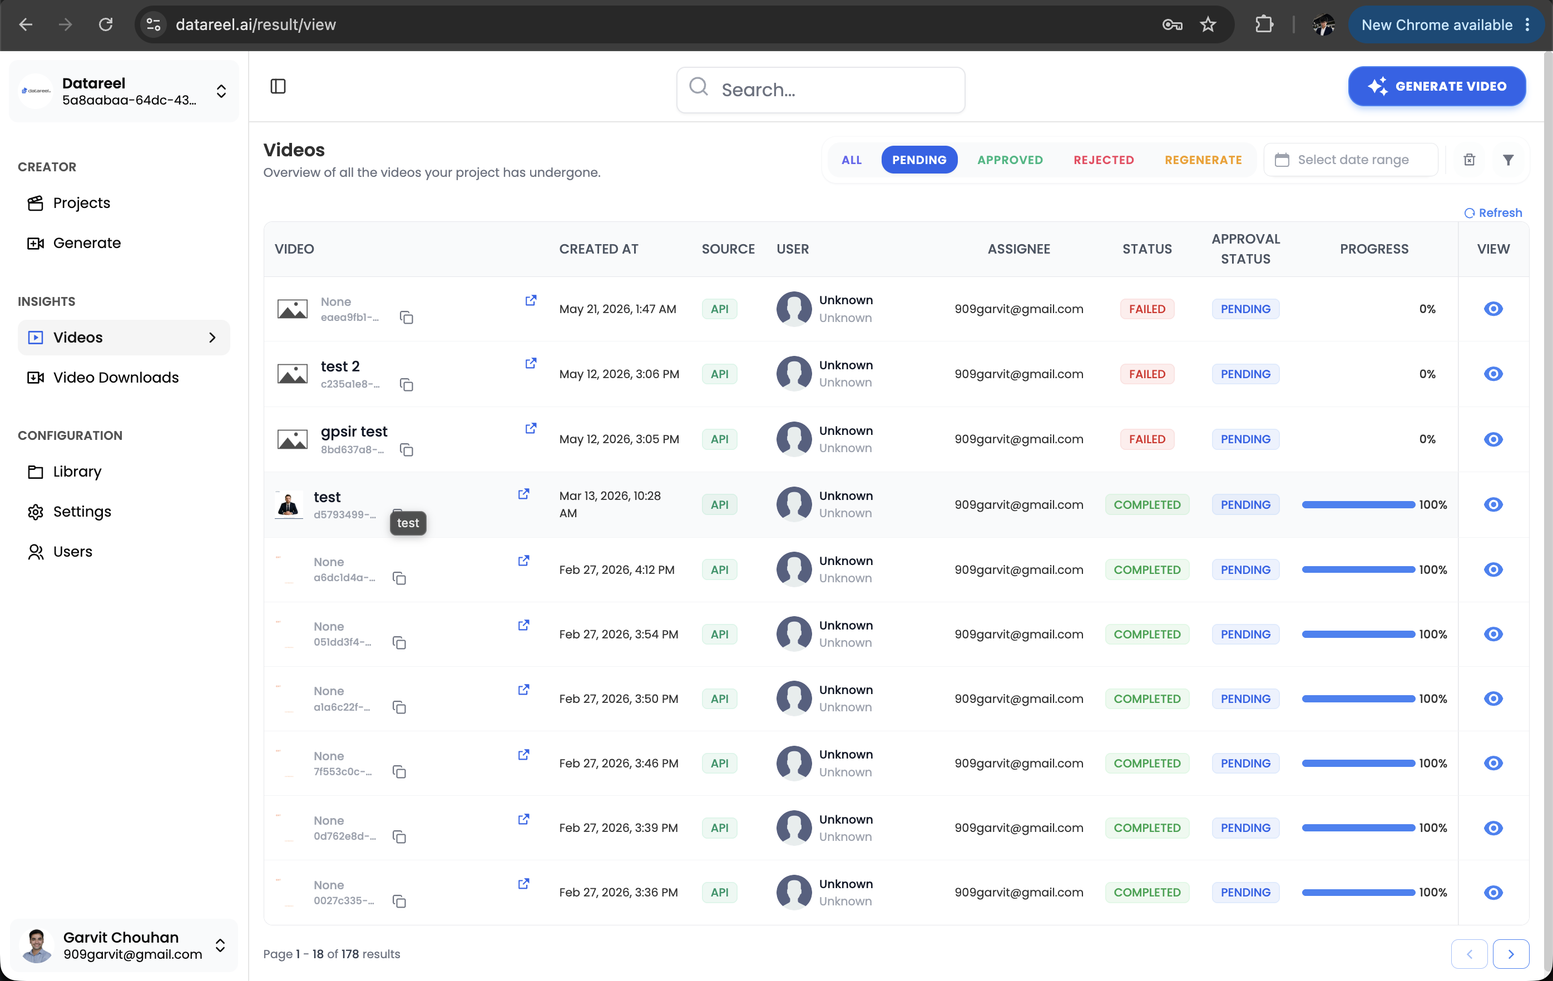This screenshot has width=1553, height=981.
Task: Click the Refresh link
Action: 1492,213
